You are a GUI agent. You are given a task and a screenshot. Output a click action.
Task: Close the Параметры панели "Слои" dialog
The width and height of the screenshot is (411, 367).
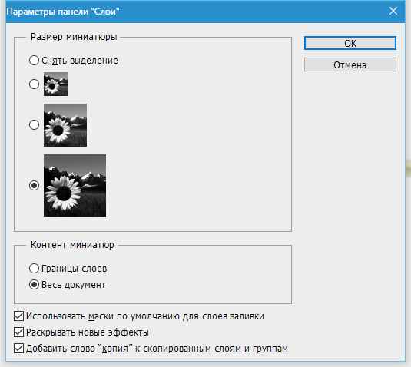coord(393,11)
